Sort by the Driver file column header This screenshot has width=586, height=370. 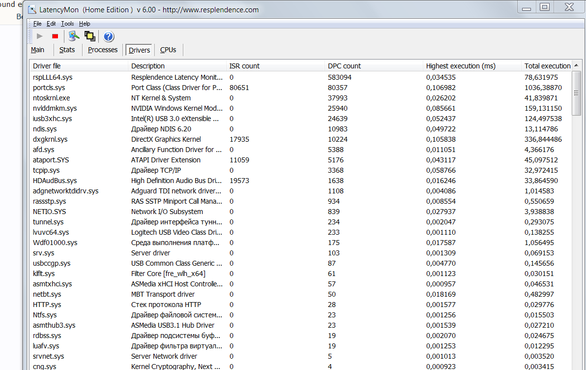click(x=79, y=66)
